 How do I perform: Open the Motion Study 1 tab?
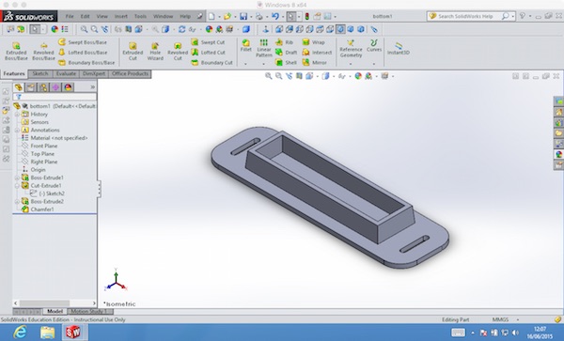pos(88,311)
